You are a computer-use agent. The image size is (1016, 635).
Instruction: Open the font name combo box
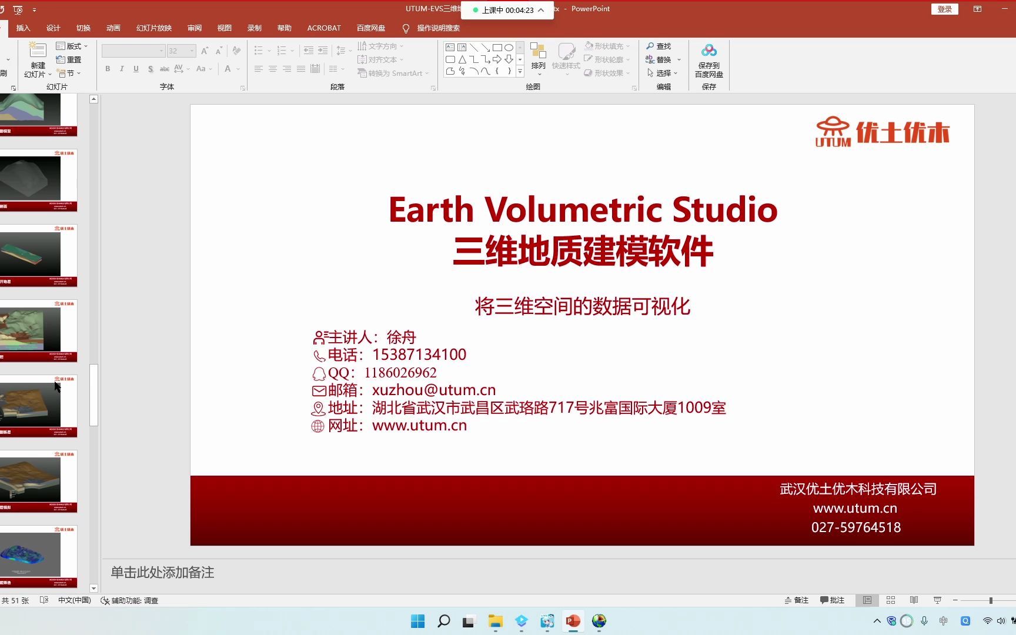(x=133, y=51)
